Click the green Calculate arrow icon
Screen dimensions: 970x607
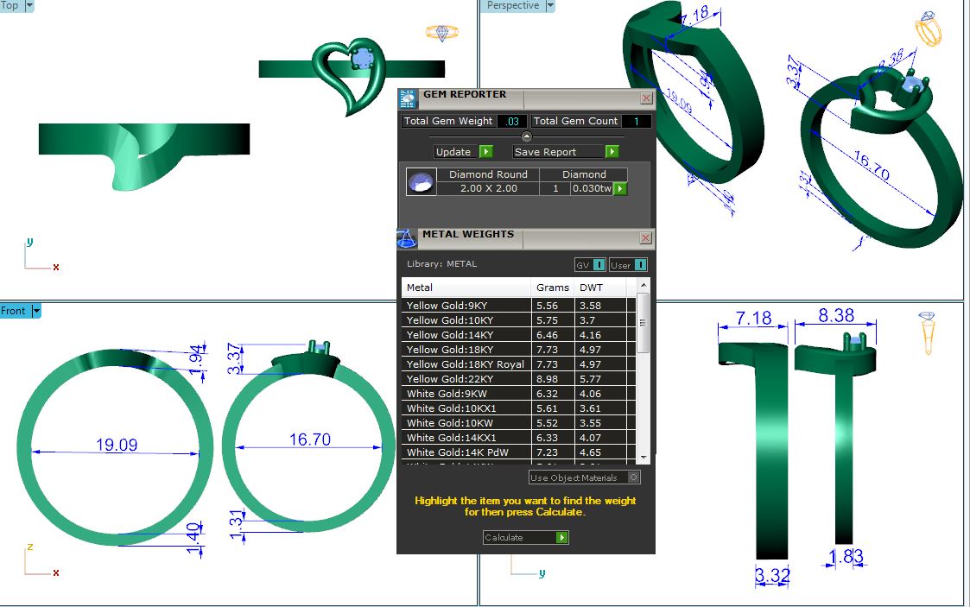point(561,537)
